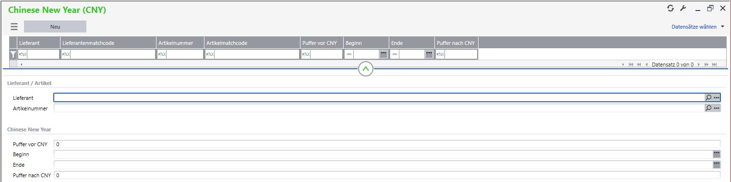Open settings via wrench icon
The height and width of the screenshot is (182, 731).
coord(683,8)
